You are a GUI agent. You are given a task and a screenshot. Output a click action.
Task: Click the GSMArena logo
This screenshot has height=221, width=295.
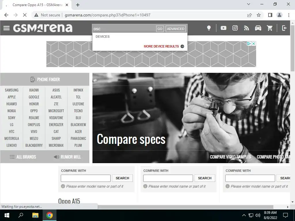(x=43, y=28)
